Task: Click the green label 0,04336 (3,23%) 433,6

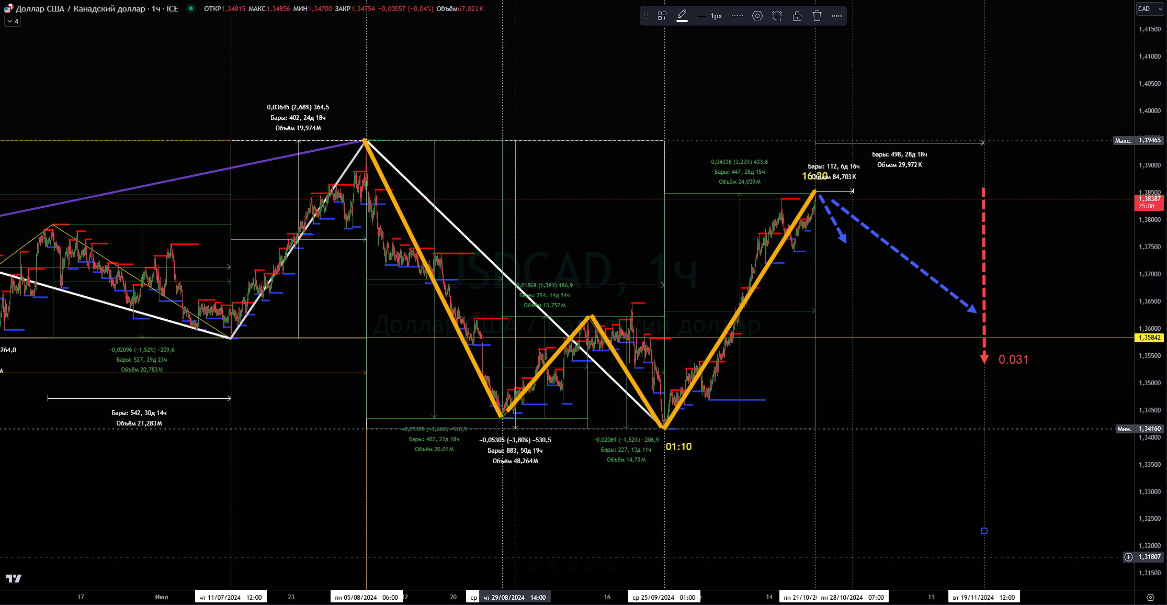Action: [x=740, y=162]
